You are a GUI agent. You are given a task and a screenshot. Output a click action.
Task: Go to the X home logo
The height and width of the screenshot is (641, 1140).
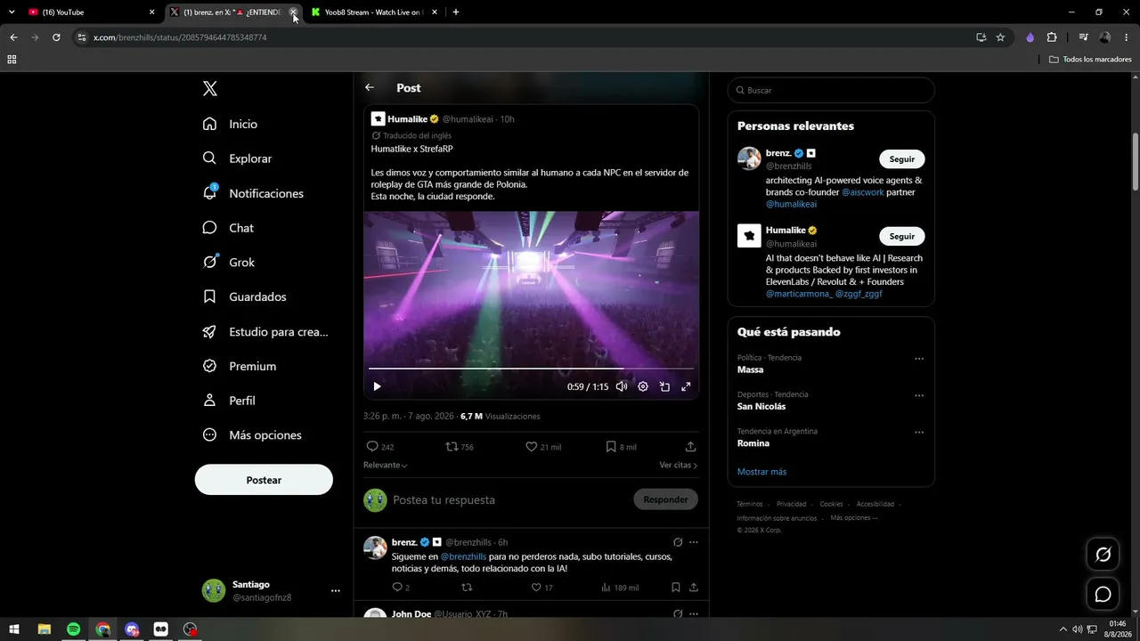click(210, 88)
